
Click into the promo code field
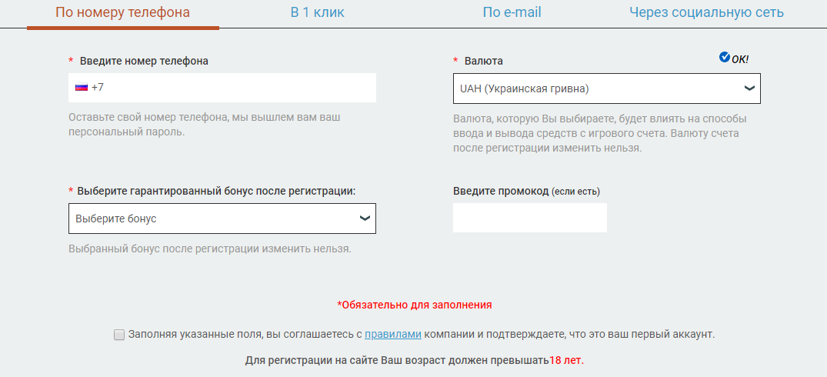[x=530, y=218]
